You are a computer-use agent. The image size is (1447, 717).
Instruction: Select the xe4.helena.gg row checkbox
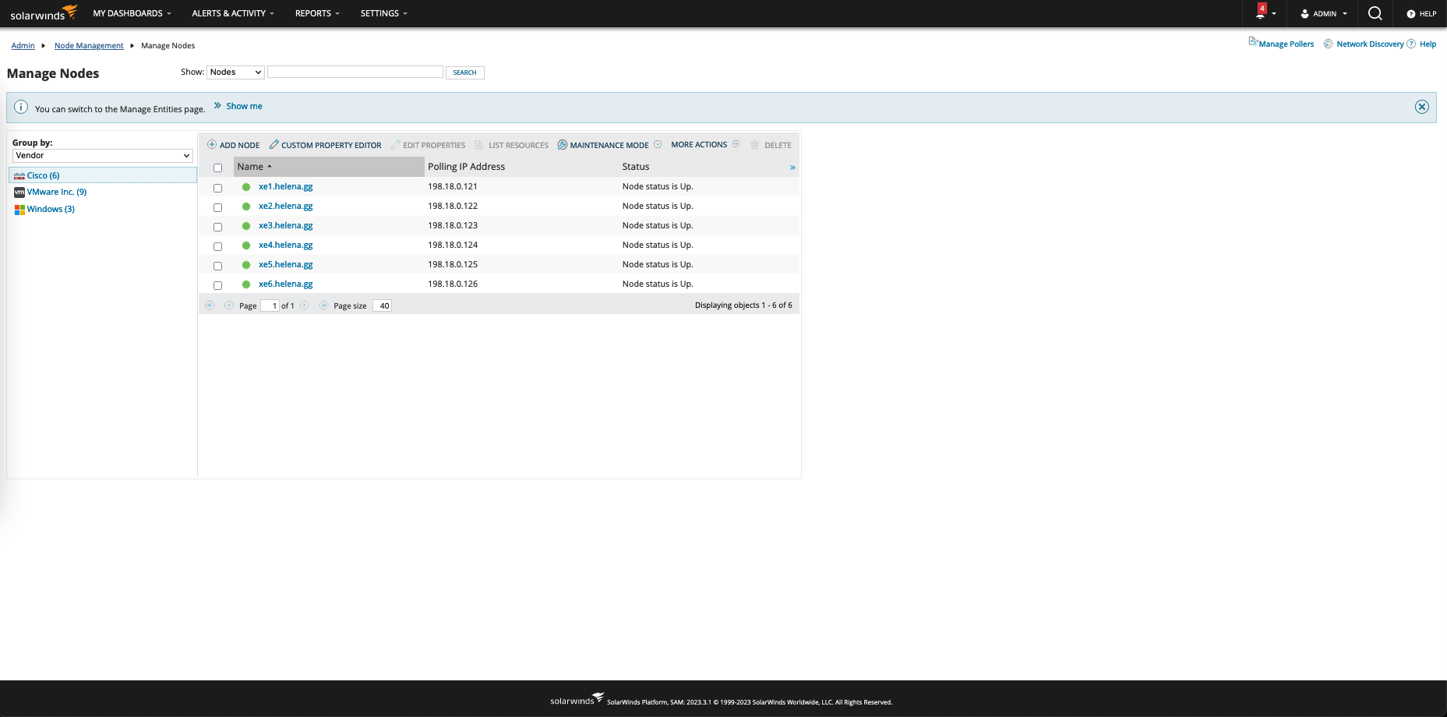pyautogui.click(x=218, y=246)
